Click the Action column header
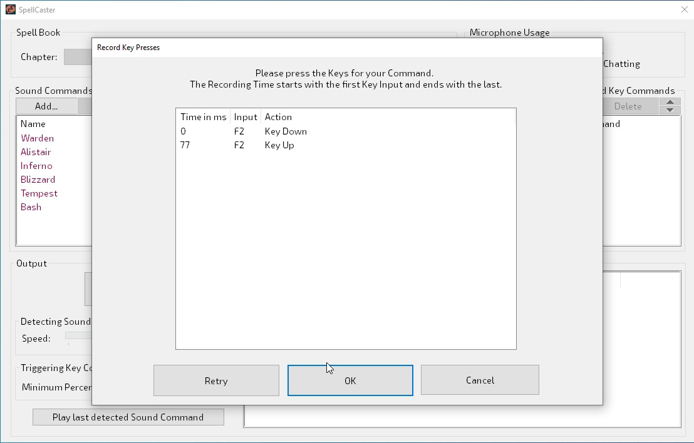The width and height of the screenshot is (694, 443). tap(278, 117)
